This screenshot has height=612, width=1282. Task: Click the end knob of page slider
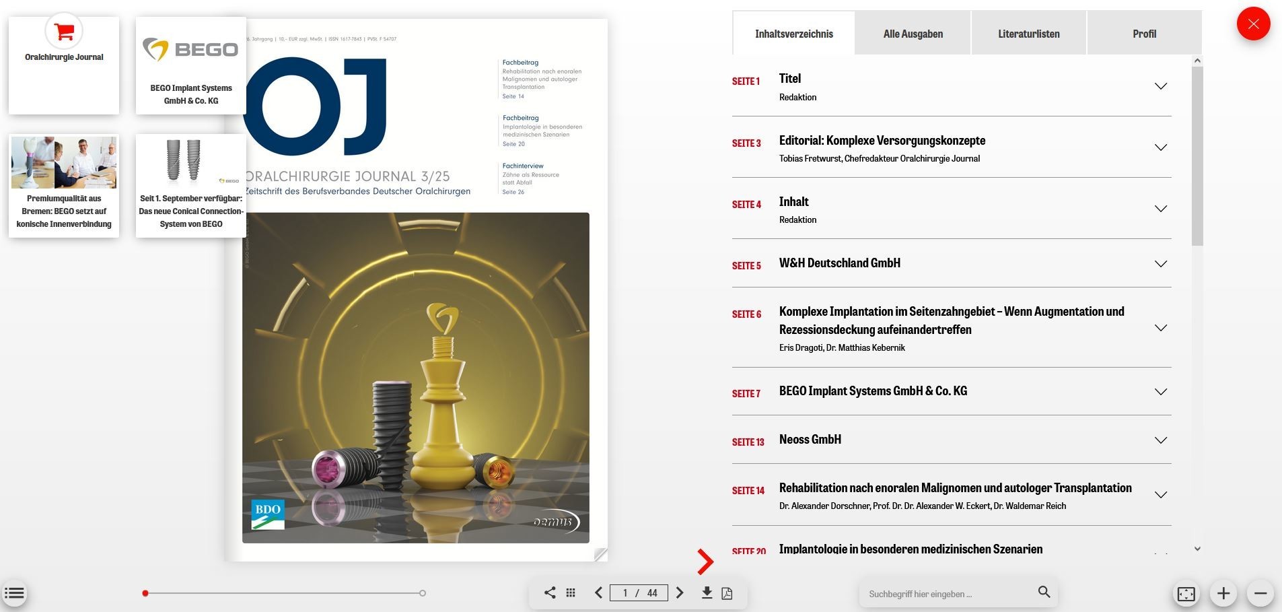coord(422,593)
